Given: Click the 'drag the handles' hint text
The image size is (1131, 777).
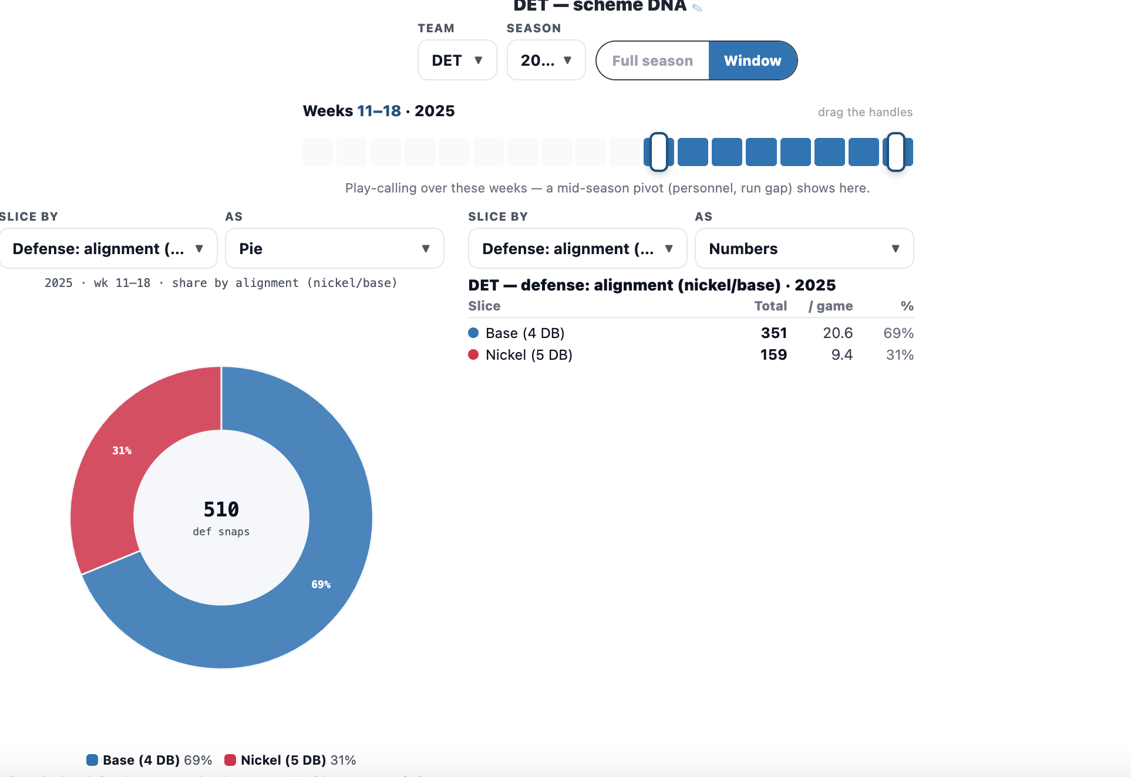Looking at the screenshot, I should tap(865, 112).
